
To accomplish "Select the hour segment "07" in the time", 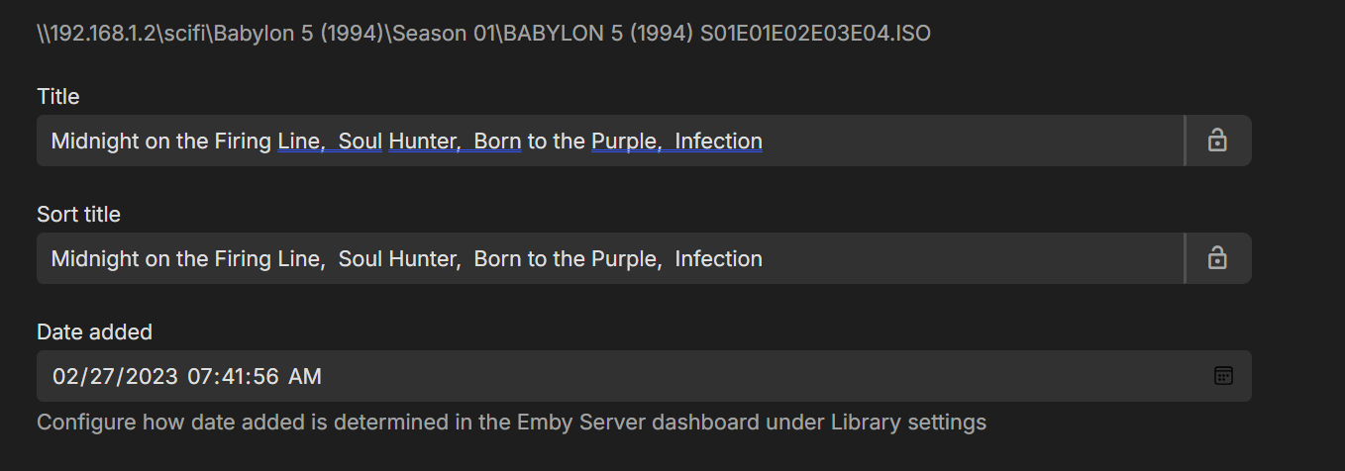I will tap(200, 376).
